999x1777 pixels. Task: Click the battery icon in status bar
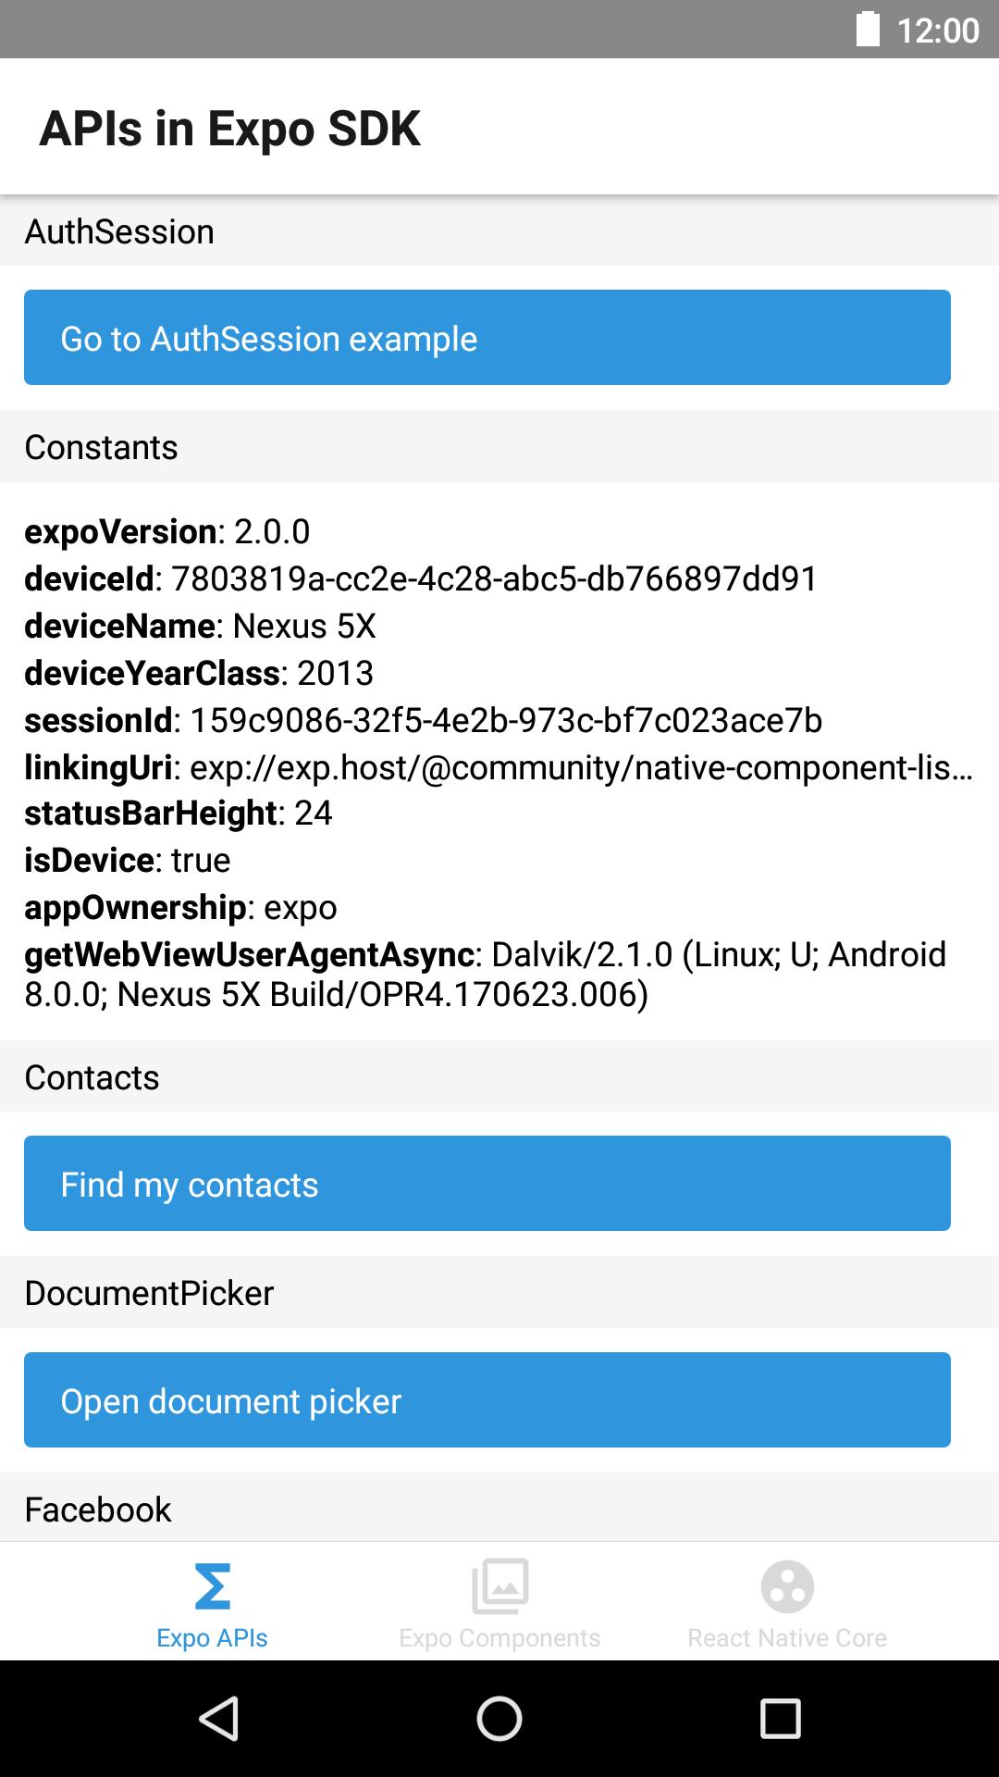(866, 29)
